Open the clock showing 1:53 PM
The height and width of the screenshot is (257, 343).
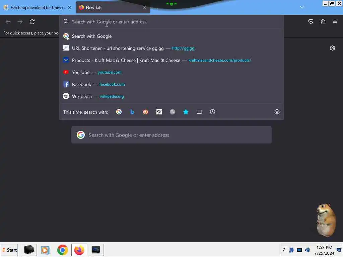(x=324, y=250)
